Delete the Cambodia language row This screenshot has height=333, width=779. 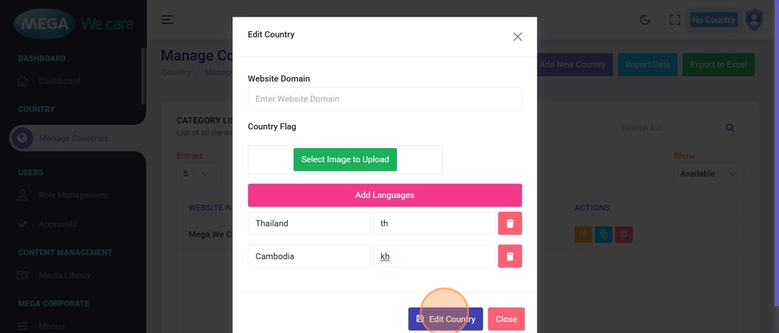tap(510, 257)
